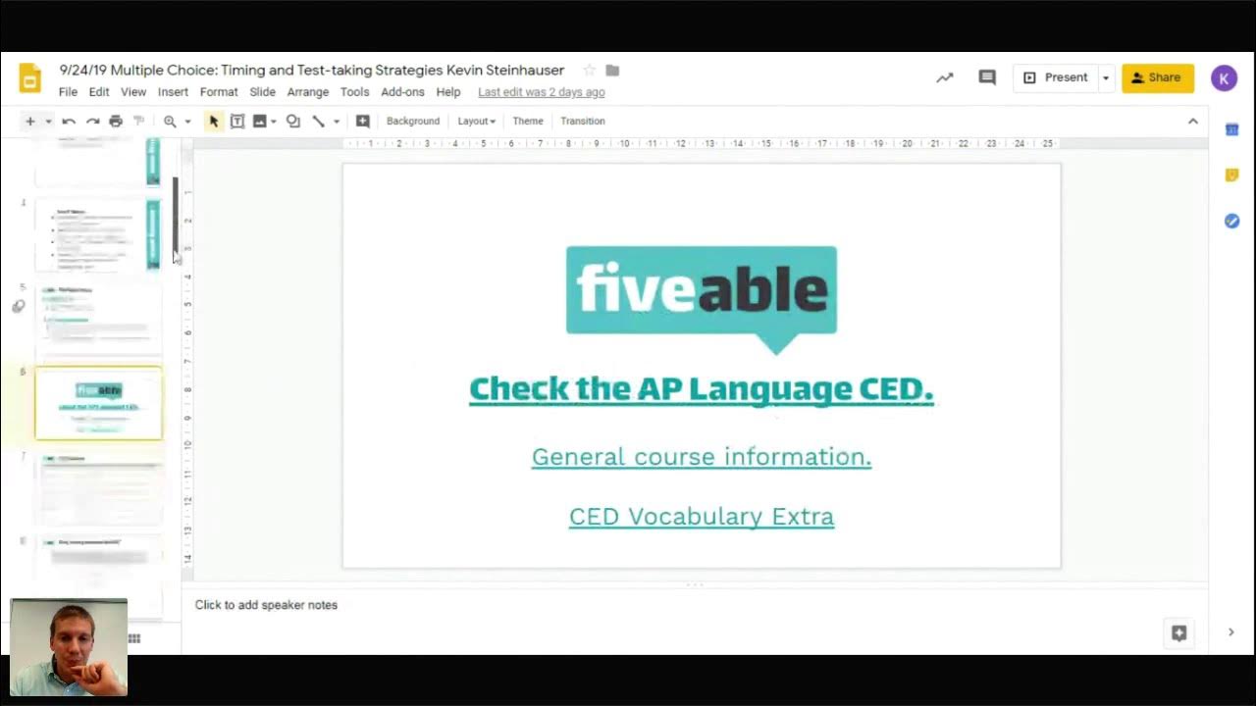Screen dimensions: 1256x706
Task: Undo the last action
Action: click(69, 122)
